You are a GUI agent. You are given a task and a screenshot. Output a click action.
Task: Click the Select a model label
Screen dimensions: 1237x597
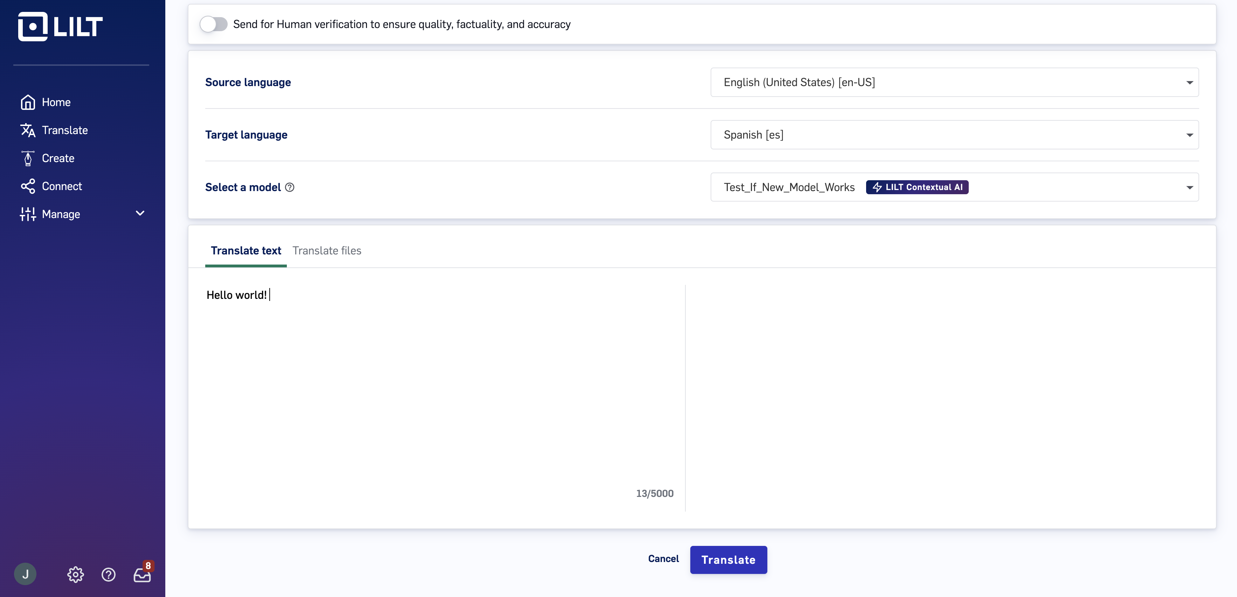pos(243,187)
